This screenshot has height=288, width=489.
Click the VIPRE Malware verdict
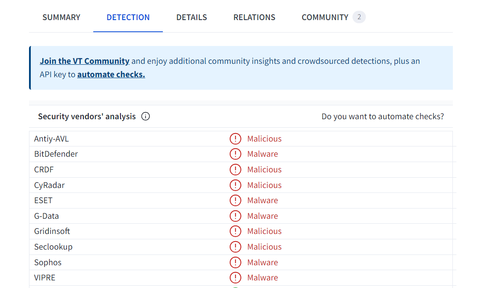(x=262, y=278)
